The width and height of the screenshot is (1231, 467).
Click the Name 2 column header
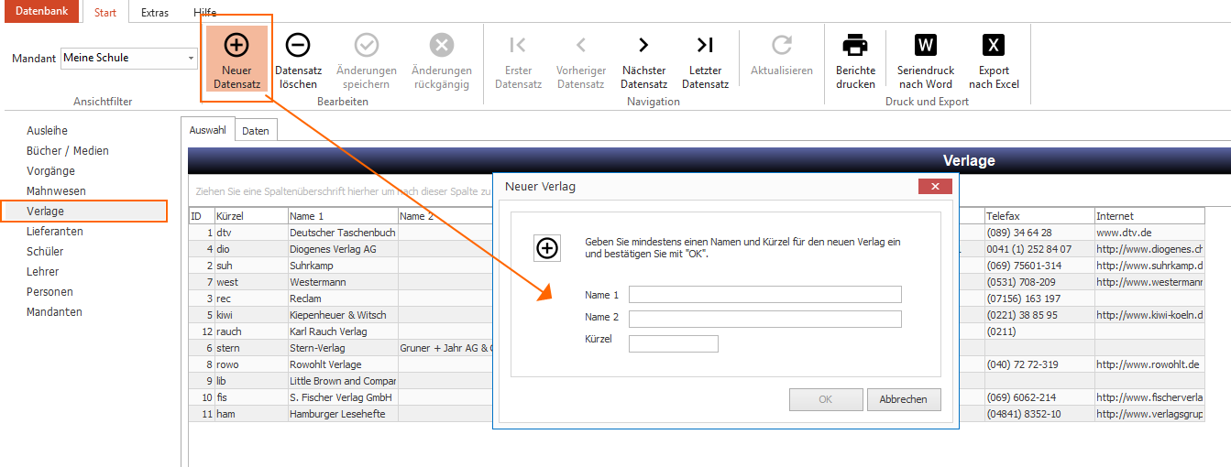[x=445, y=216]
